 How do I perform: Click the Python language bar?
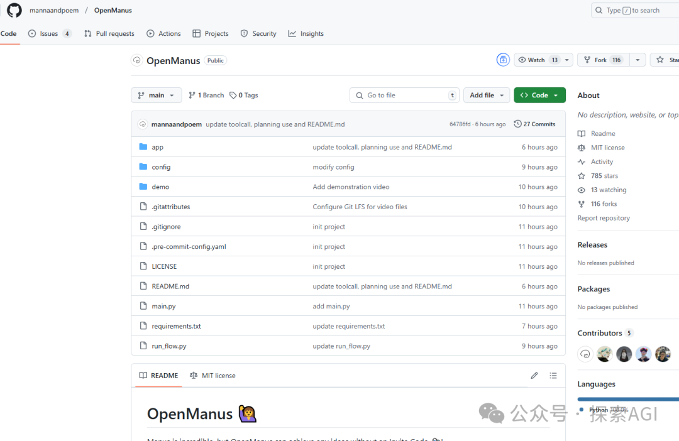pyautogui.click(x=628, y=399)
